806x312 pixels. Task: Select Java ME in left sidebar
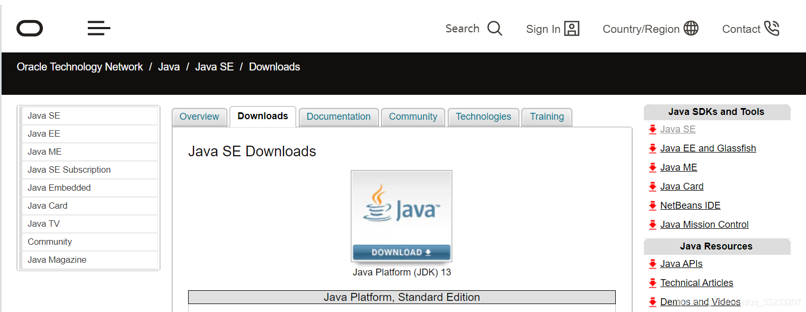coord(89,151)
